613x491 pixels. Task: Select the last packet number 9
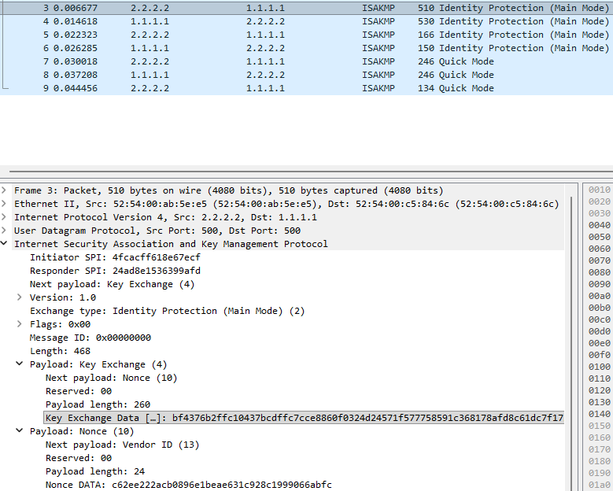(x=236, y=88)
